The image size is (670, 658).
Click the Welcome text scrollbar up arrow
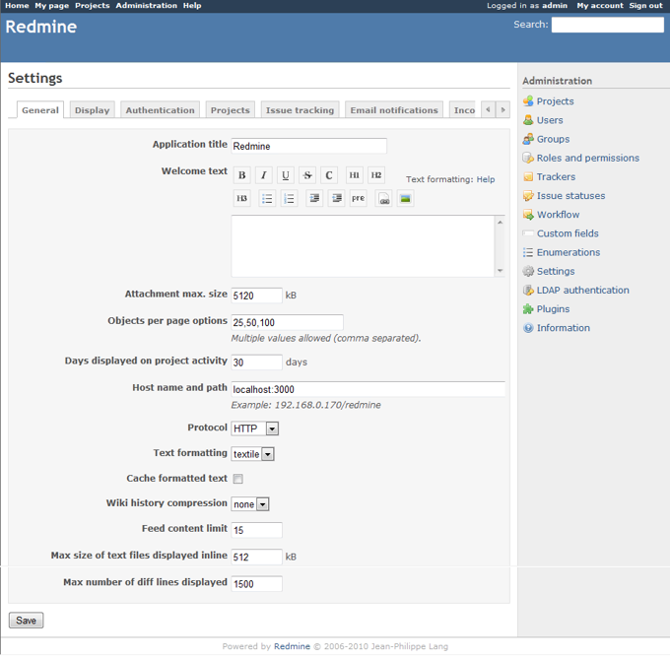(500, 223)
